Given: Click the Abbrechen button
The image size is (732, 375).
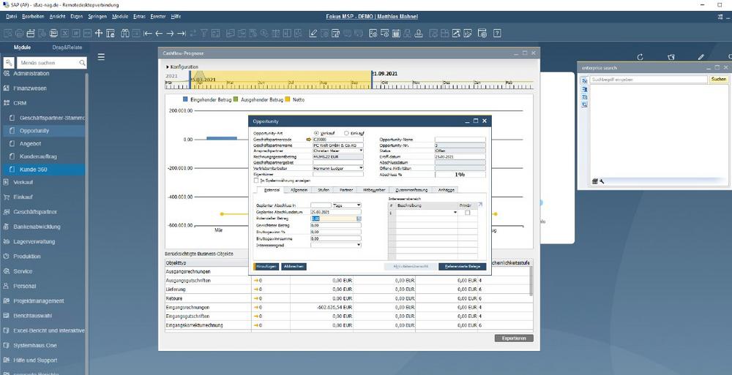Looking at the screenshot, I should click(294, 267).
